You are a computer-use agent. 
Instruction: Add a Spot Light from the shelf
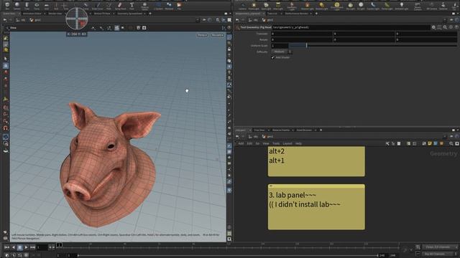pos(266,6)
